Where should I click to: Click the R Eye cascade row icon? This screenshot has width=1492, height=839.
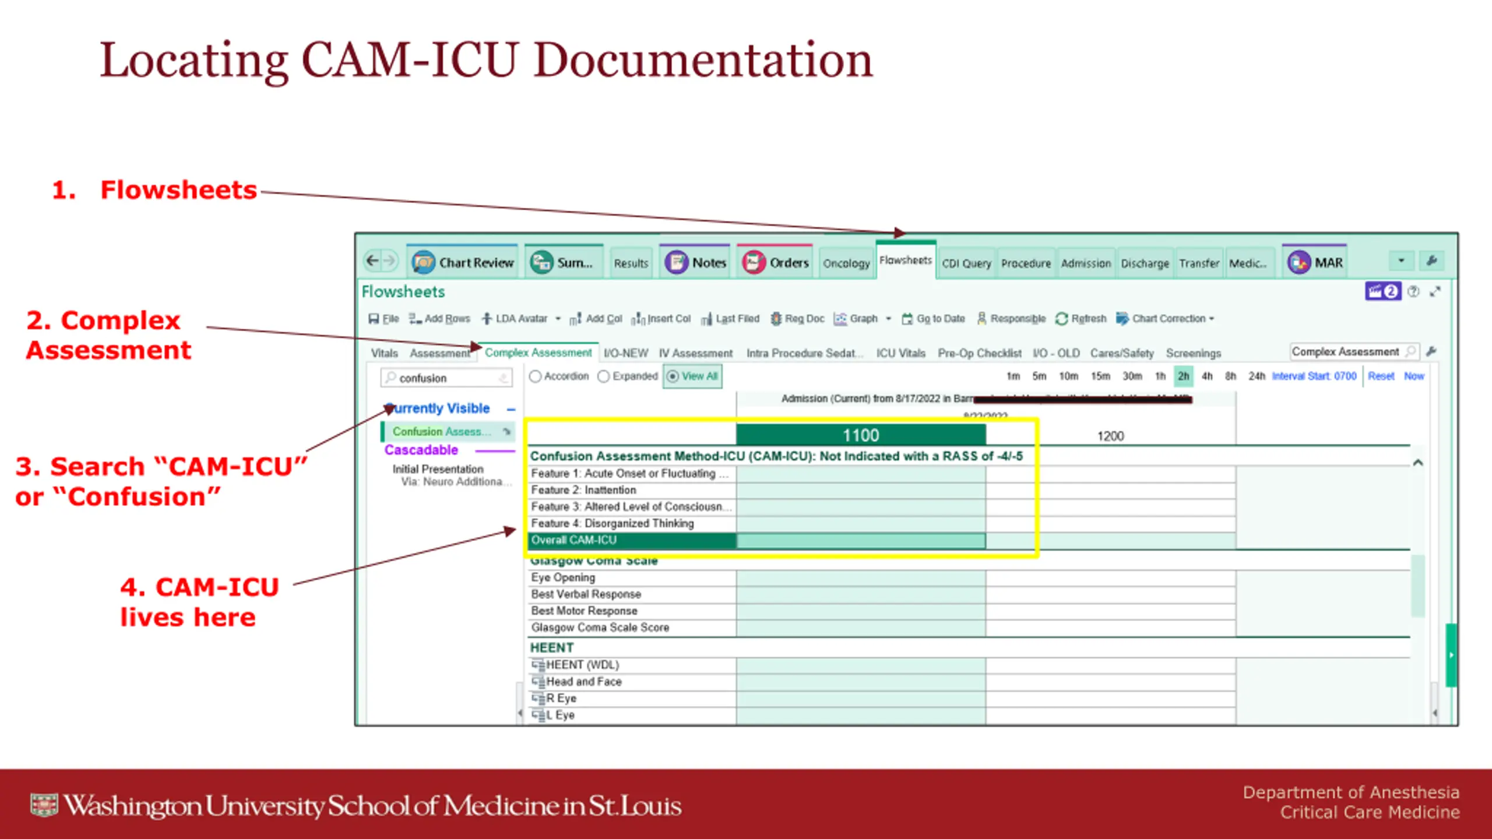tap(537, 698)
